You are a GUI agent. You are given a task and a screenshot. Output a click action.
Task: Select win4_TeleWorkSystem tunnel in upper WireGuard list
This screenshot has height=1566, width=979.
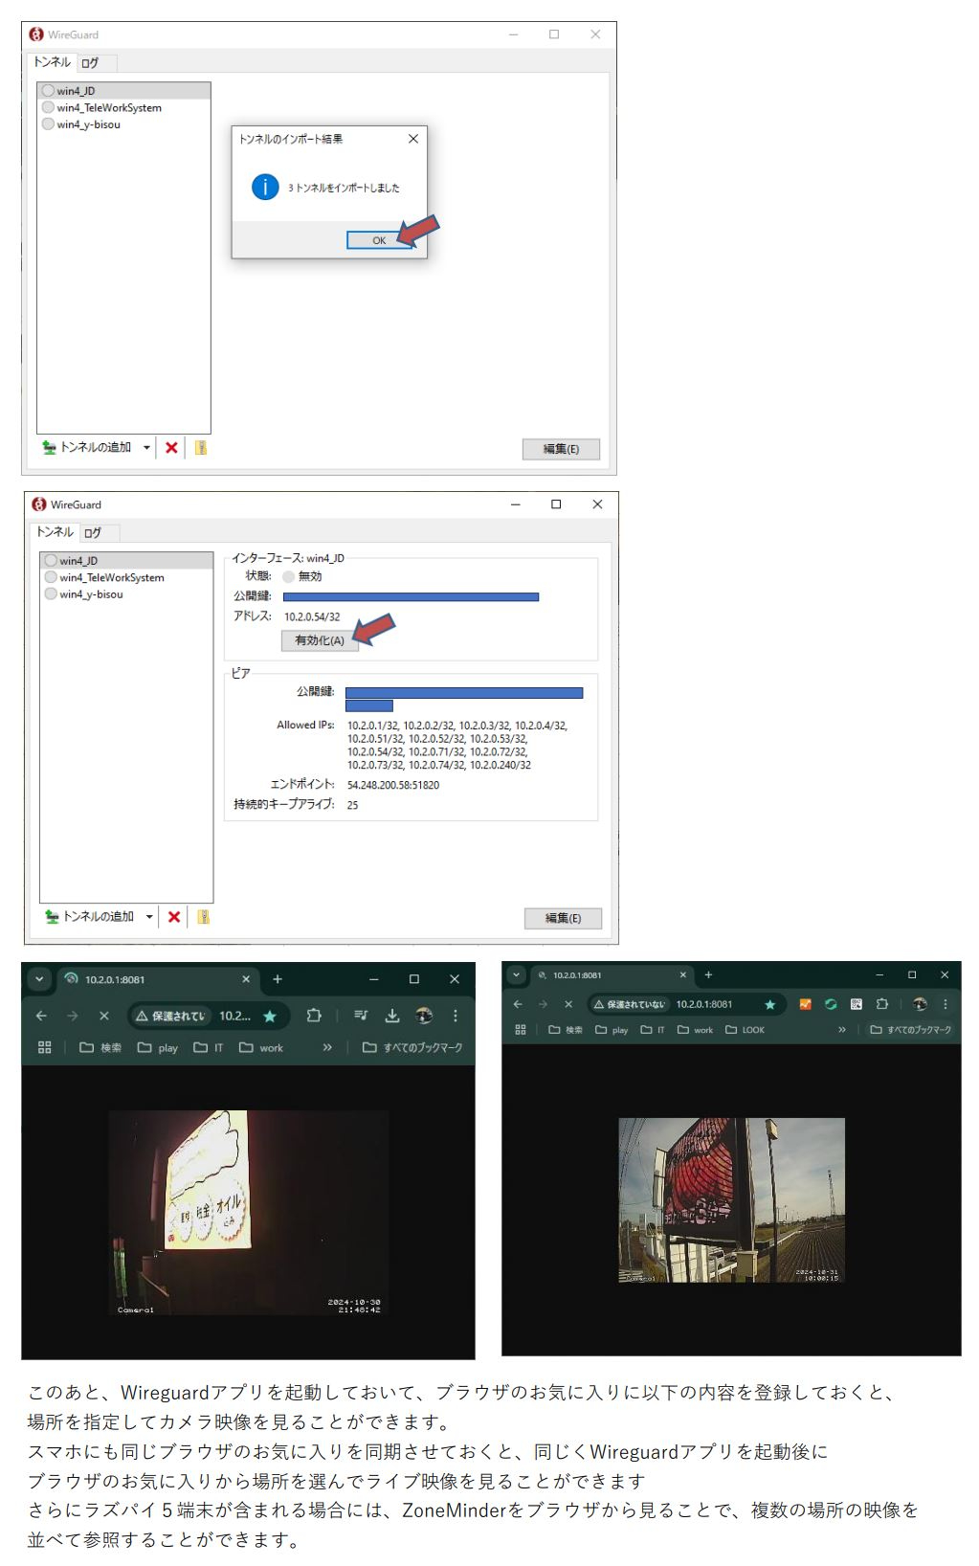(x=123, y=107)
